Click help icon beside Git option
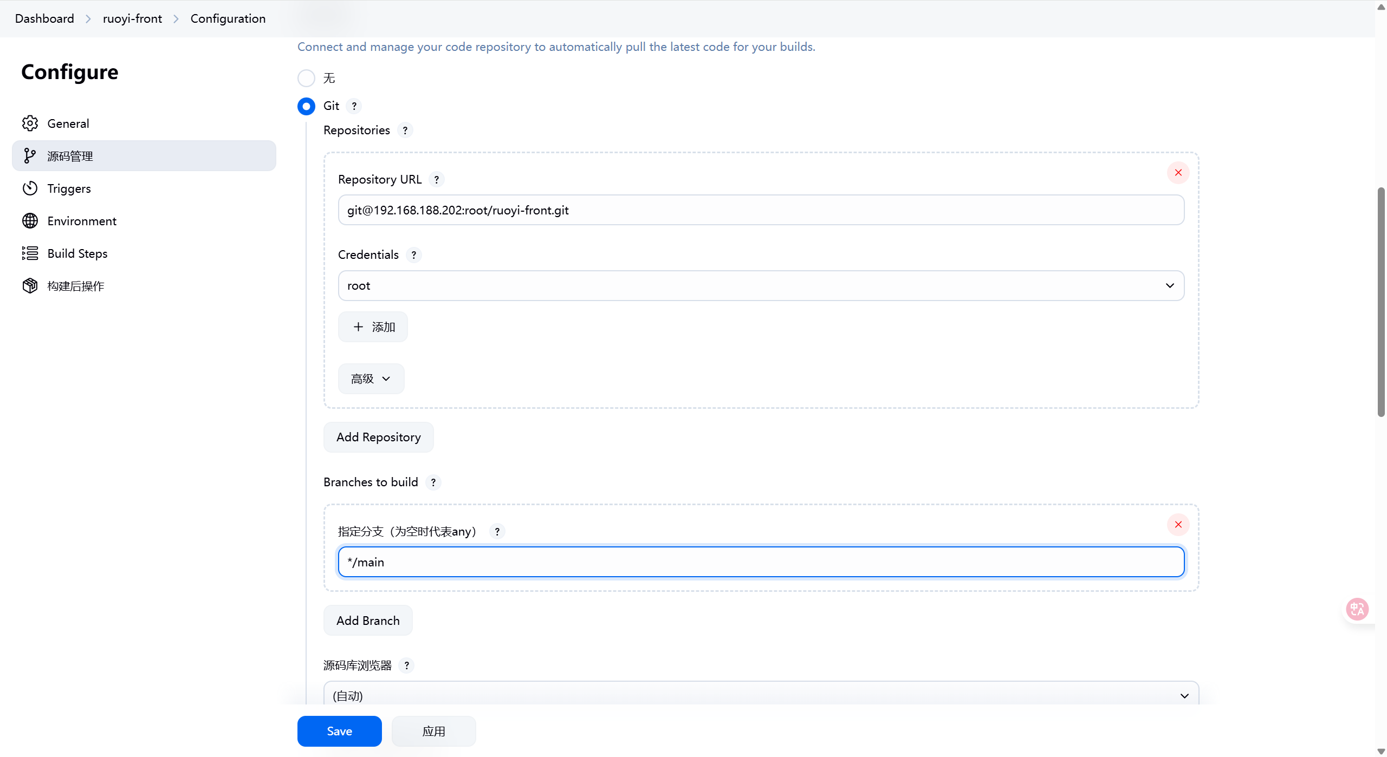1387x757 pixels. (354, 106)
